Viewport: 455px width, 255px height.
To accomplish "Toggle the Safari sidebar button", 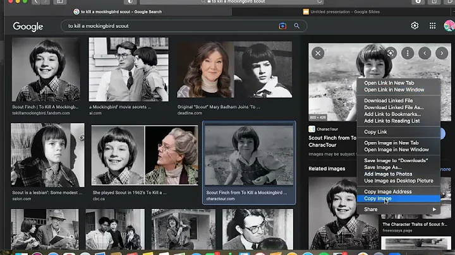I will 59,2.
